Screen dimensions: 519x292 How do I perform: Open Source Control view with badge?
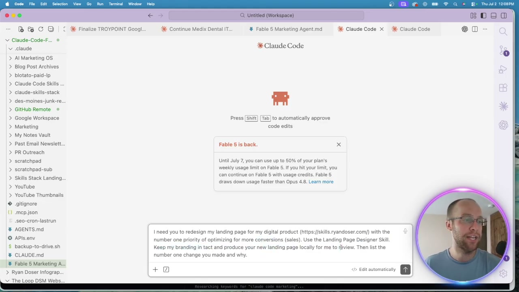click(503, 51)
